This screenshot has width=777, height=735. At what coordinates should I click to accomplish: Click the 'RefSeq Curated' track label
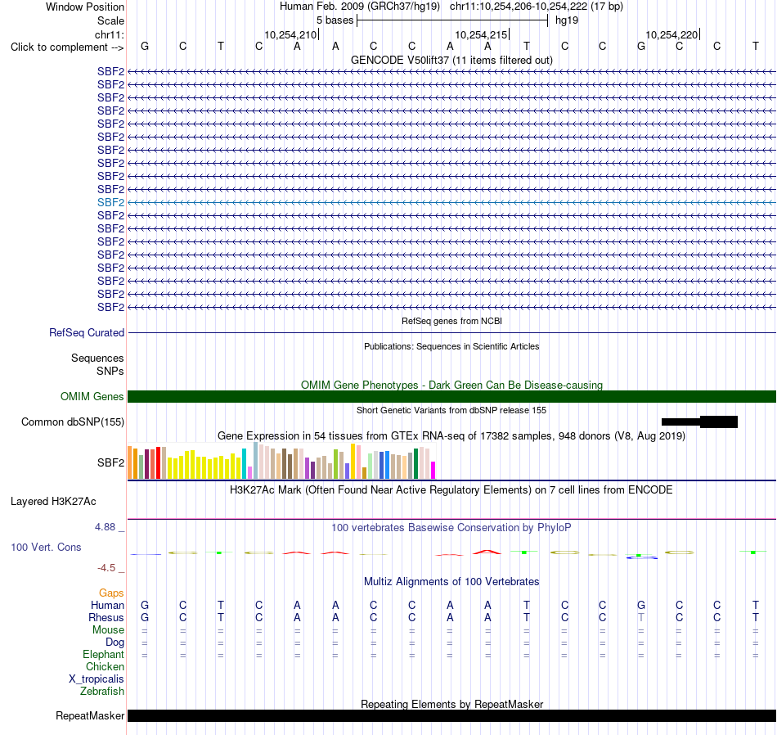(x=86, y=333)
